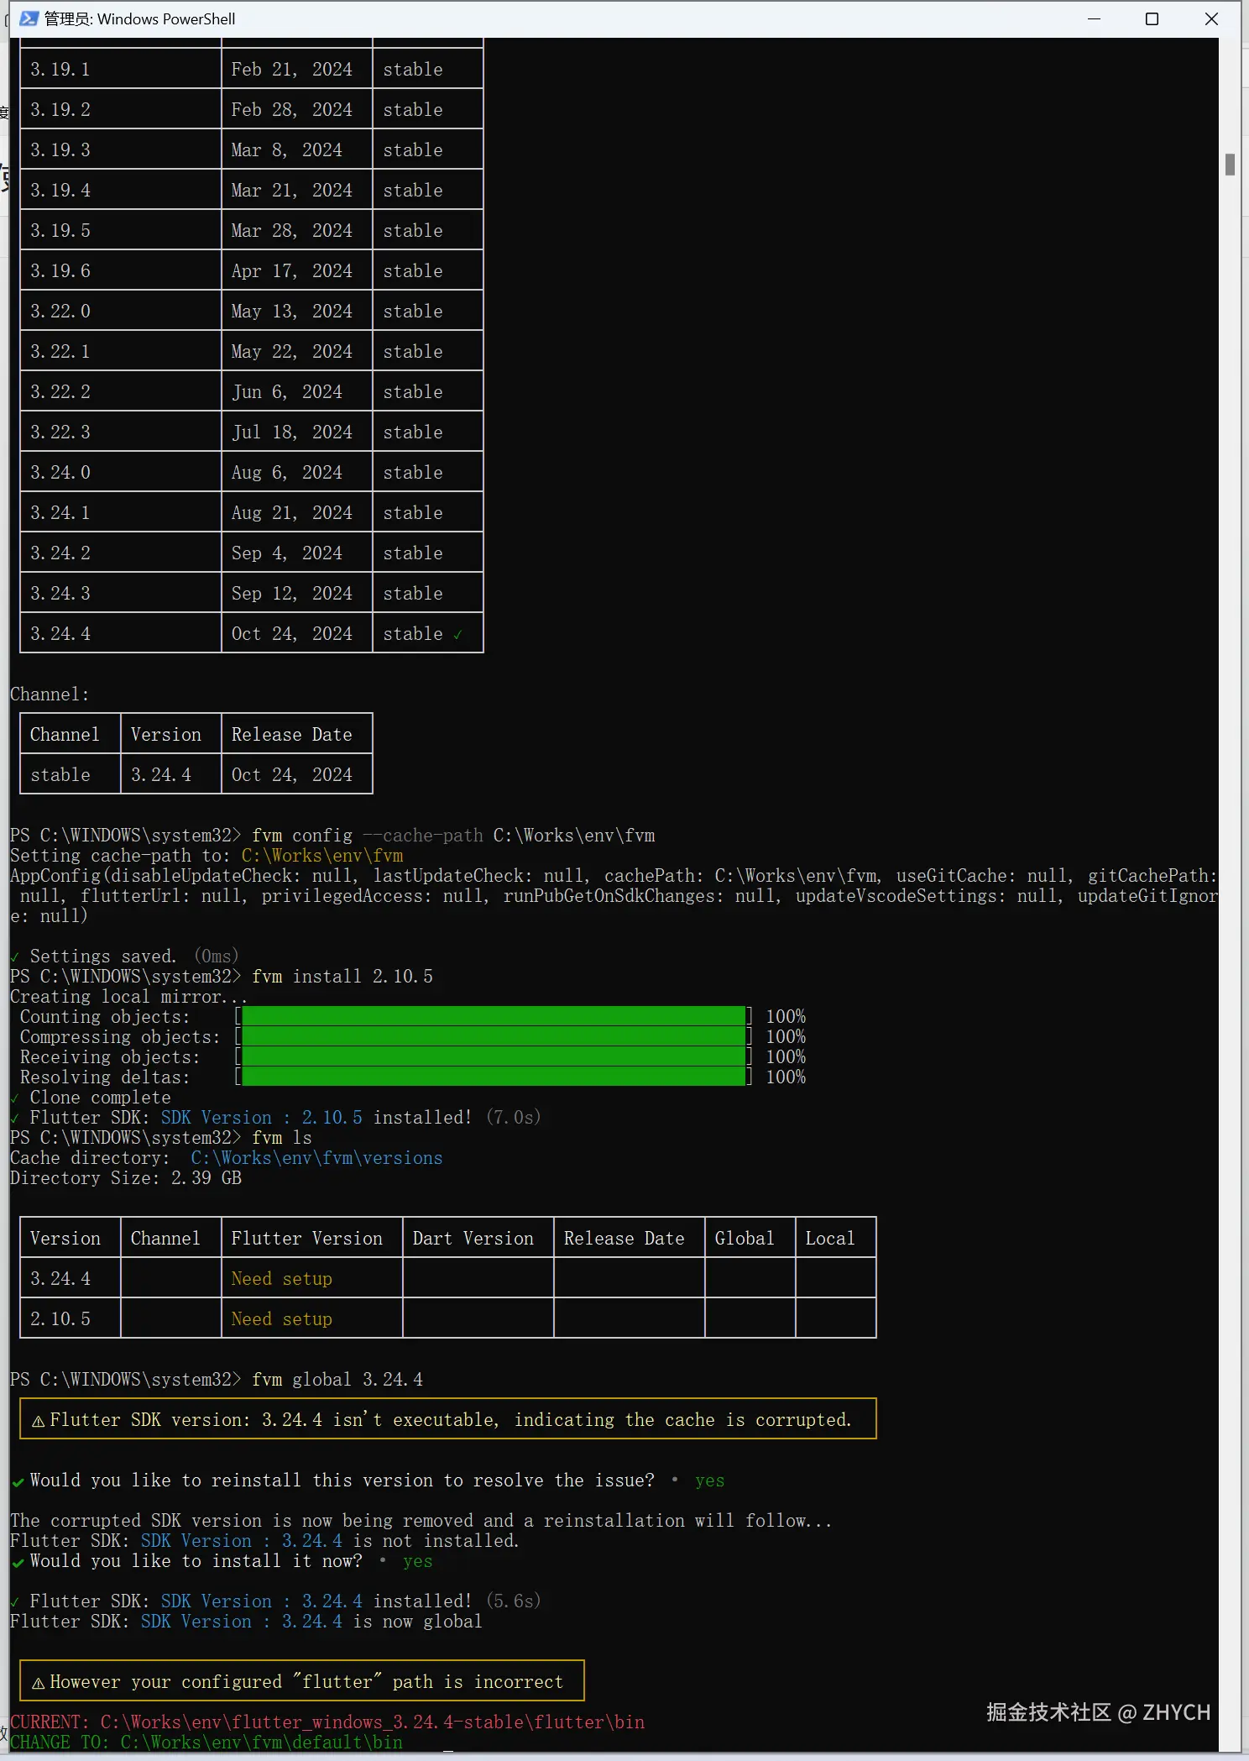Click the 'installed! (5.6s)' text
Viewport: 1249px width, 1761px height.
pyautogui.click(x=457, y=1601)
